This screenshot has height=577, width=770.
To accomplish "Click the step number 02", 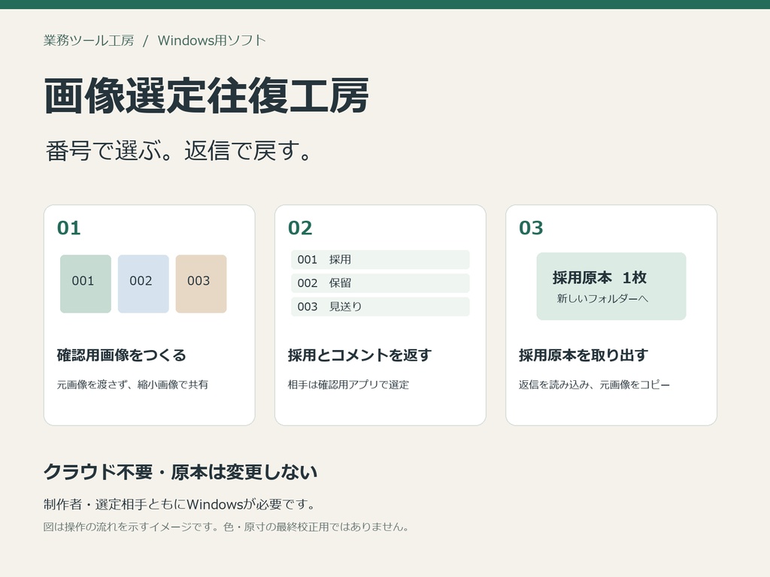I will coord(300,228).
